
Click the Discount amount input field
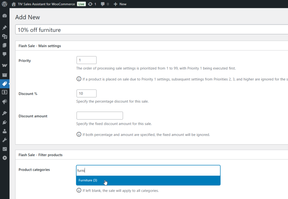point(99,115)
